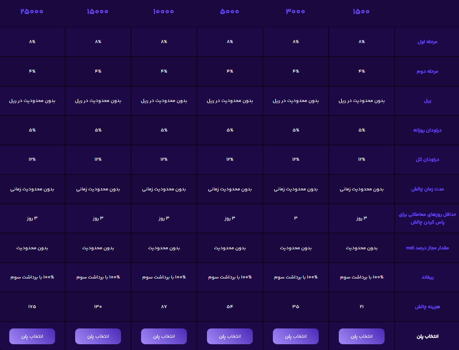Click the 1500 plan heading
The image size is (459, 350).
pos(361,12)
